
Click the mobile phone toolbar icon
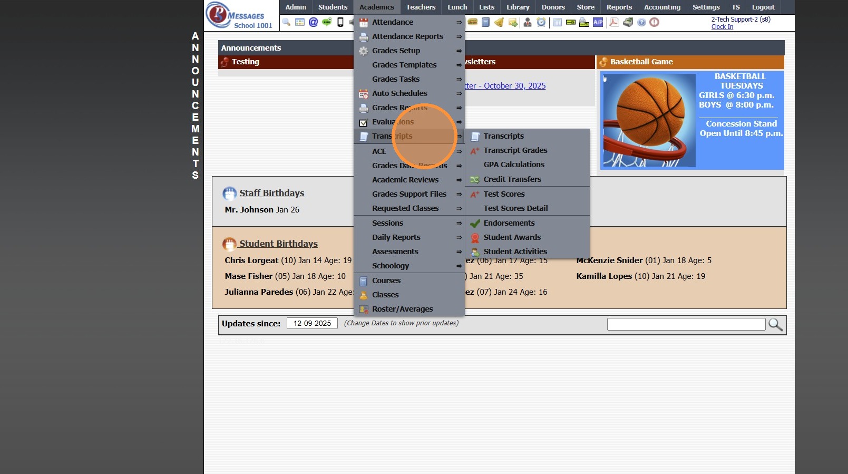340,22
